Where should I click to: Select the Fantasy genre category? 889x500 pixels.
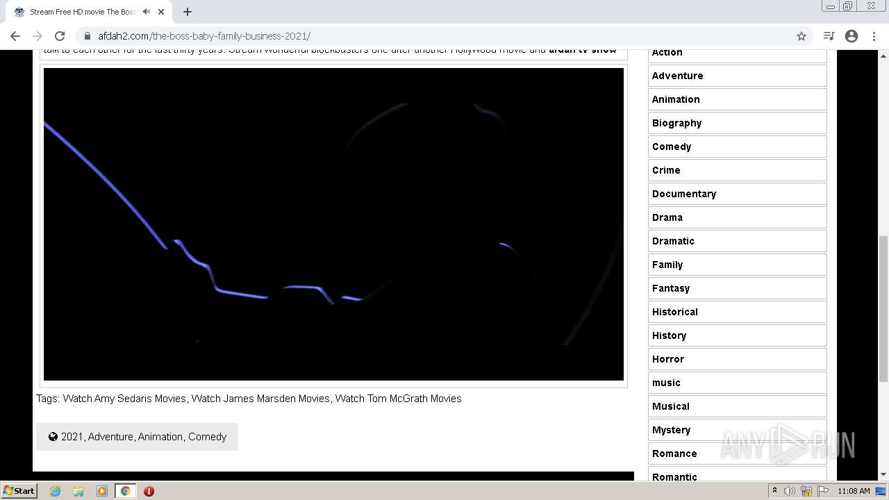click(x=738, y=288)
